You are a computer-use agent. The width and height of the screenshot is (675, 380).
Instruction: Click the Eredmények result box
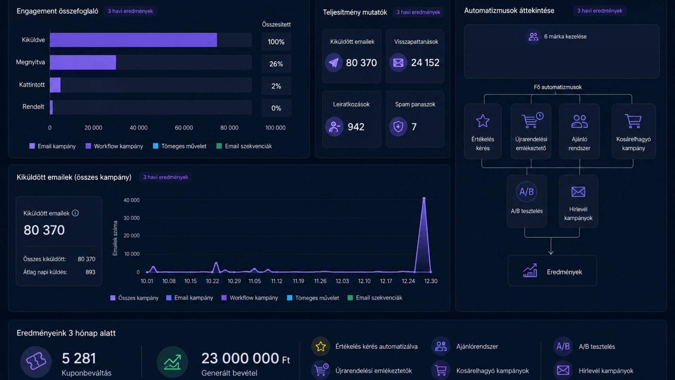[552, 271]
